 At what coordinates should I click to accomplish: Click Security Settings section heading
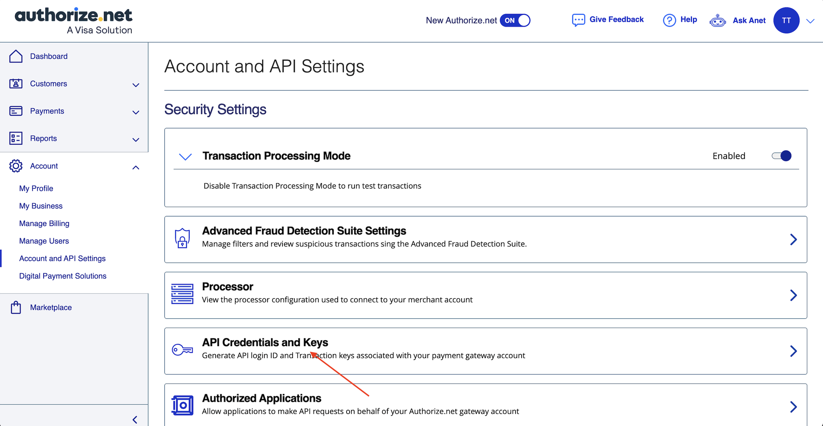click(215, 109)
